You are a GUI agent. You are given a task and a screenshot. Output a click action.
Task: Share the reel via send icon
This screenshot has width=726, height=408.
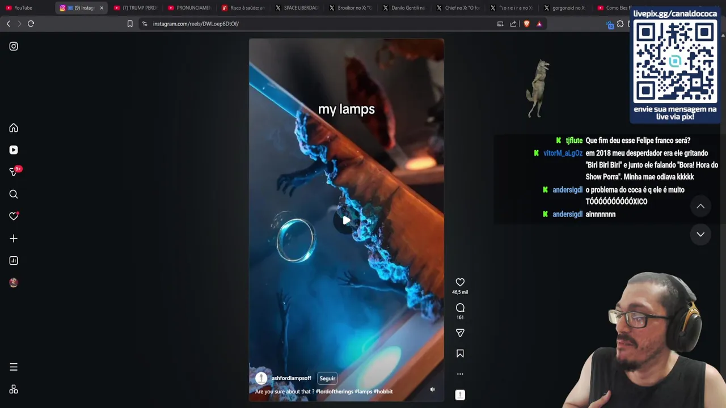click(x=460, y=333)
